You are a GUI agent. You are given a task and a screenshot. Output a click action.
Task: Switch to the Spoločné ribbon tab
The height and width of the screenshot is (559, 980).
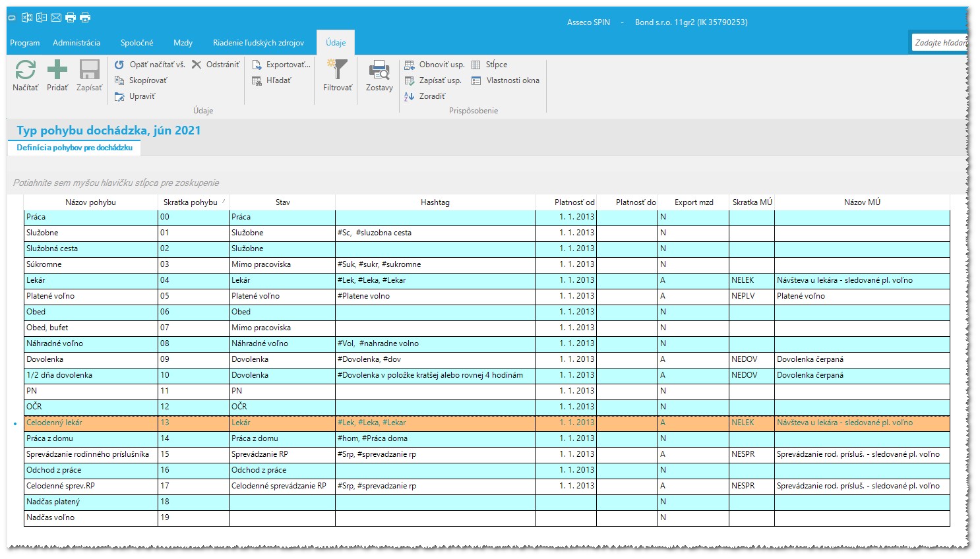pyautogui.click(x=137, y=43)
